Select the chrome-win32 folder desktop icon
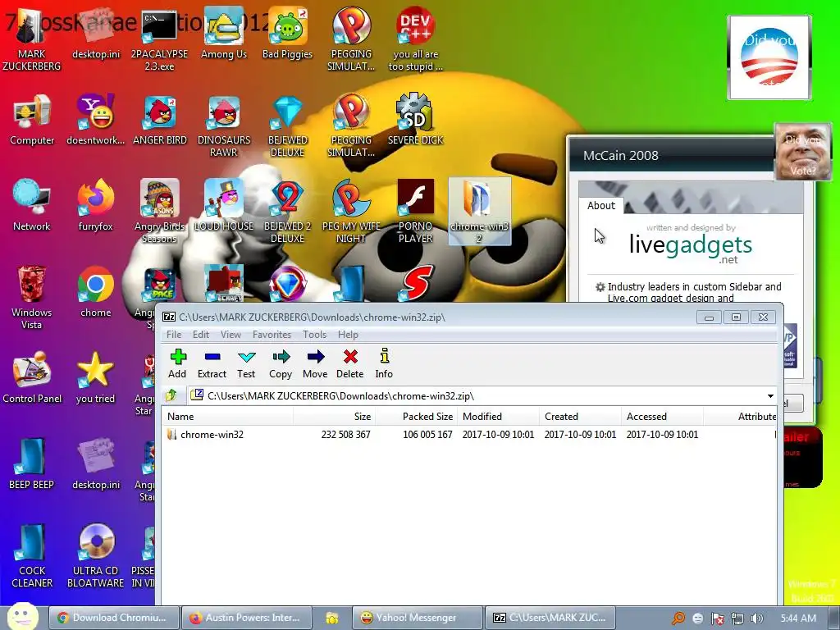Screen dimensions: 840x630 (x=479, y=212)
